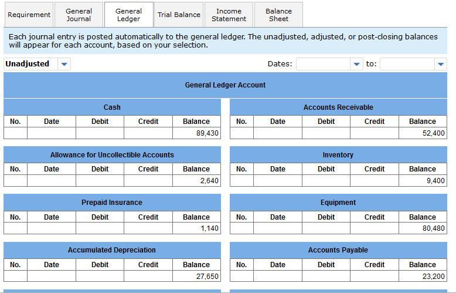Screen dimensions: 456x293
Task: Select the General Ledger tab
Action: point(128,15)
